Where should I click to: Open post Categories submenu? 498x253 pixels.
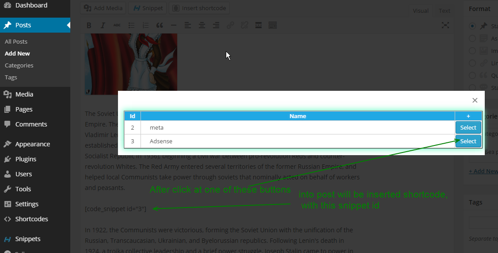click(x=19, y=65)
